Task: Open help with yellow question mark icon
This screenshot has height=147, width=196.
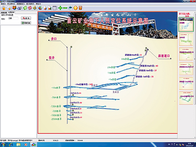Action: coord(75,8)
